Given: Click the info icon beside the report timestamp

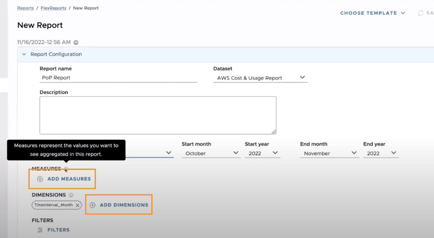Looking at the screenshot, I should tap(76, 42).
